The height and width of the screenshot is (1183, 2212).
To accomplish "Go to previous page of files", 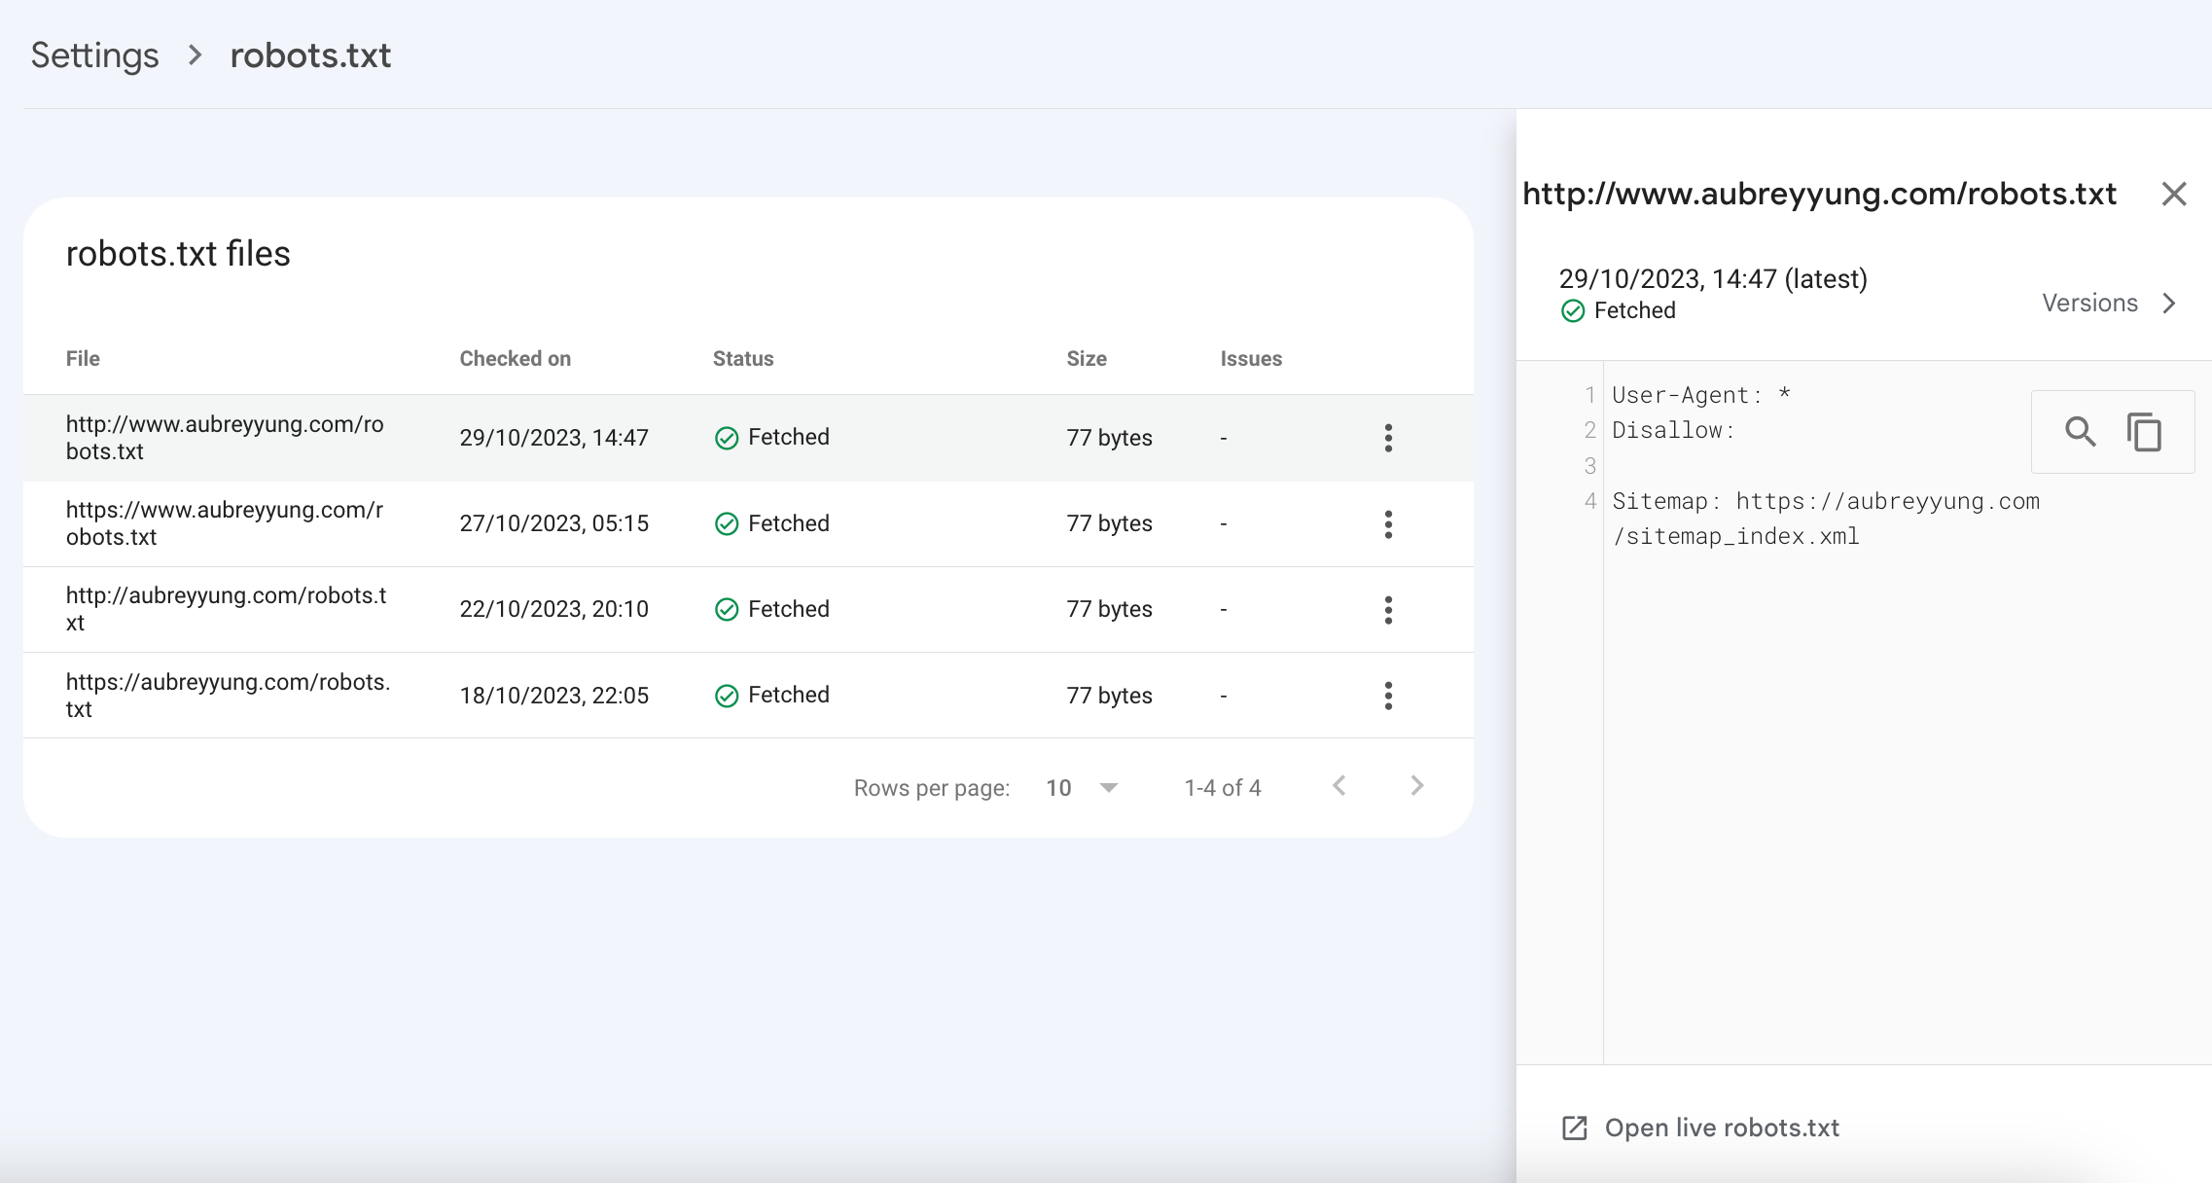I will [x=1339, y=786].
